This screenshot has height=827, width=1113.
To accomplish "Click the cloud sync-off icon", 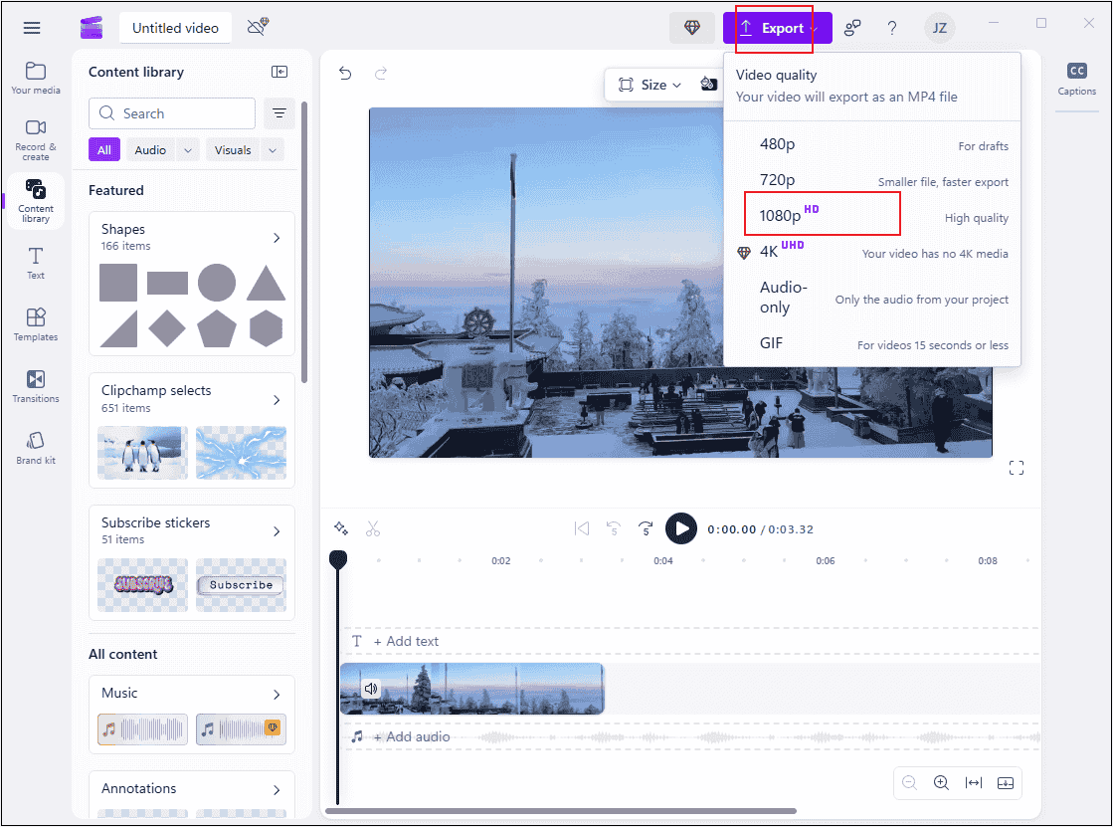I will tap(258, 27).
